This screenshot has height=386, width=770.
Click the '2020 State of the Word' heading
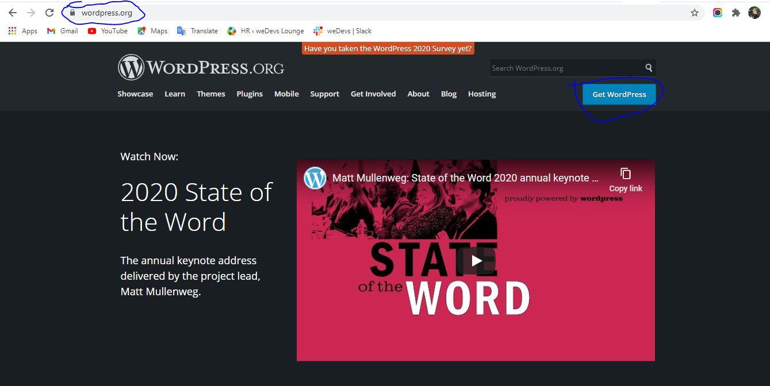point(196,207)
